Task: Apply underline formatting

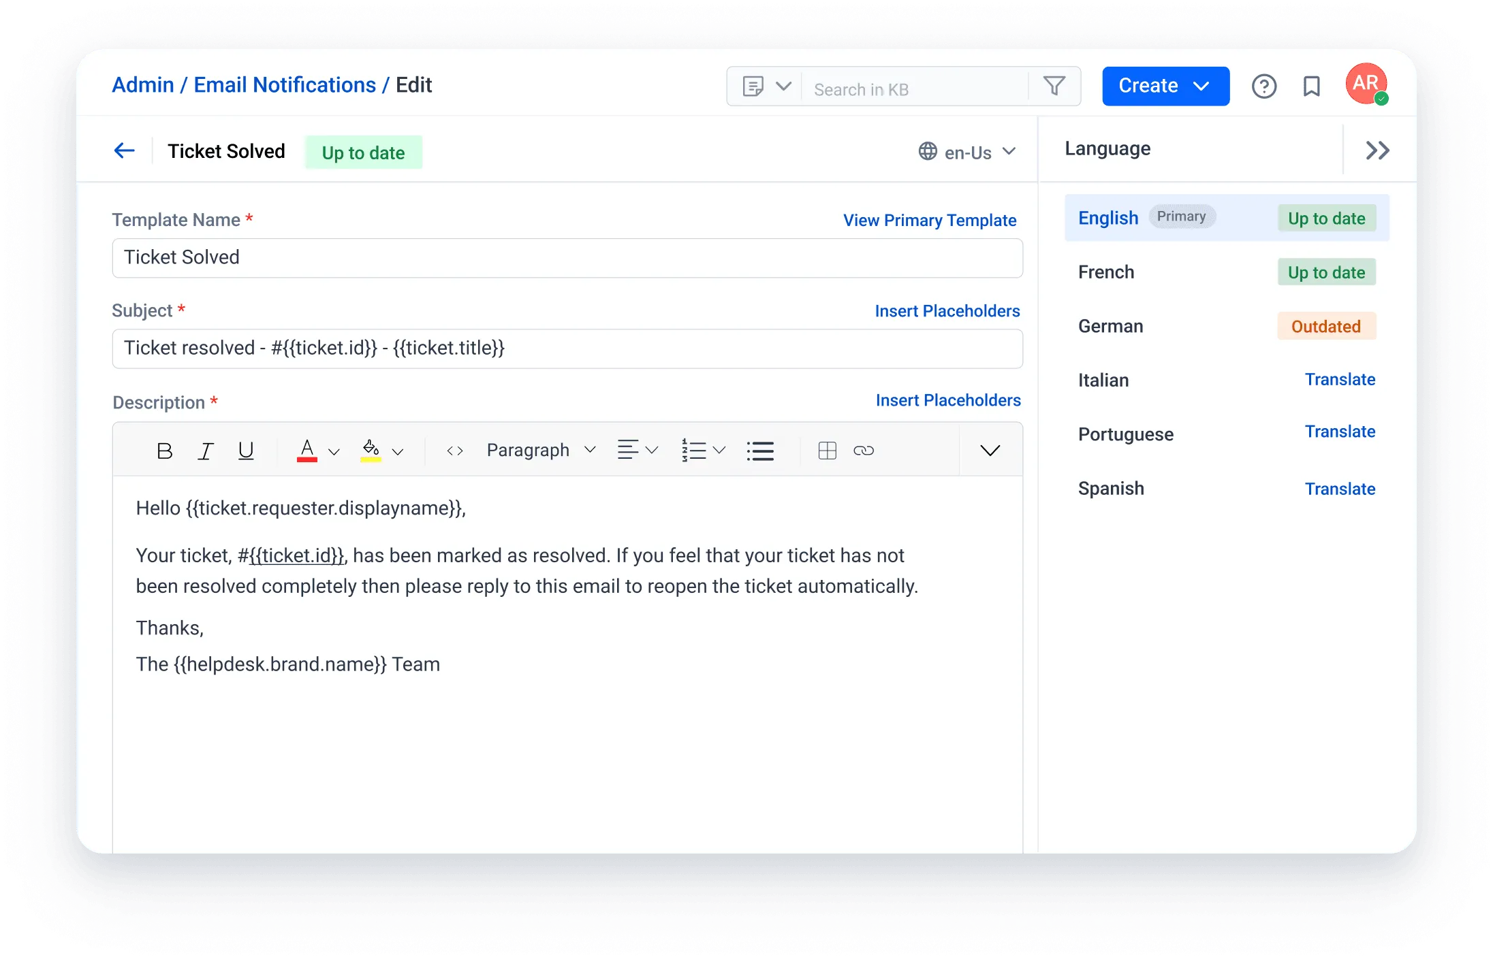Action: point(246,450)
